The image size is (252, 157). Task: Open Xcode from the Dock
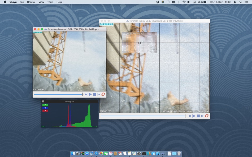click(x=158, y=154)
